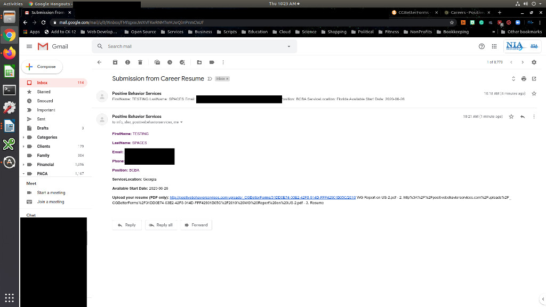Viewport: 546px width, 307px height.
Task: Toggle the importance marker beside the subject
Action: (210, 79)
